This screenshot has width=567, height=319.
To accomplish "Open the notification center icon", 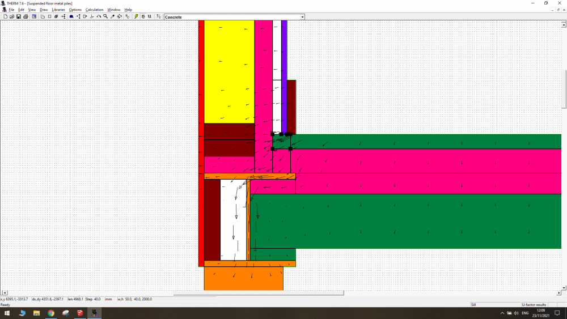I will 557,313.
